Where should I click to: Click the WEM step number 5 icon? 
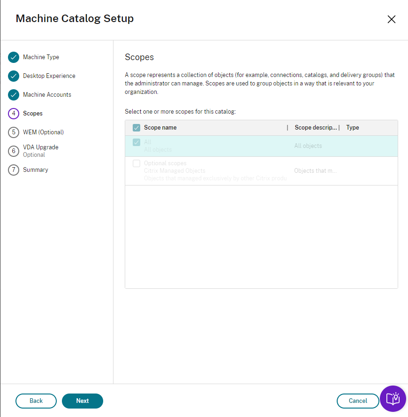14,132
